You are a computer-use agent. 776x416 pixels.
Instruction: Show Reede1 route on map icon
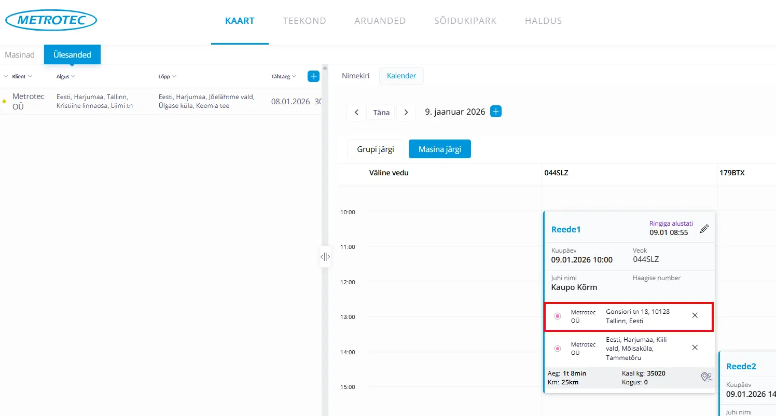[x=706, y=377]
